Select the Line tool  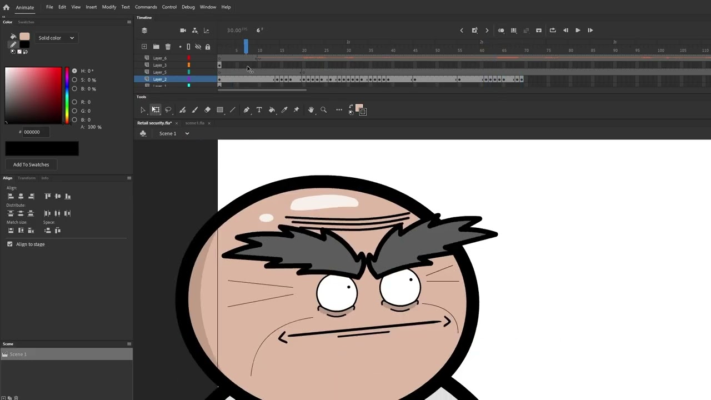point(233,110)
